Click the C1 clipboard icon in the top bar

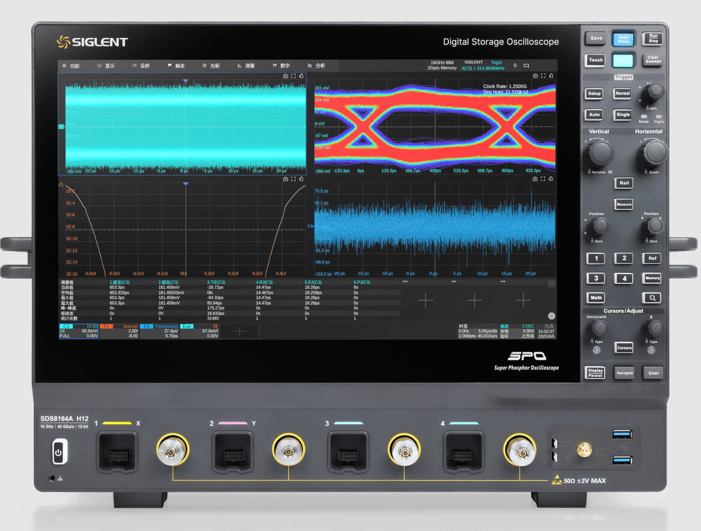[515, 66]
